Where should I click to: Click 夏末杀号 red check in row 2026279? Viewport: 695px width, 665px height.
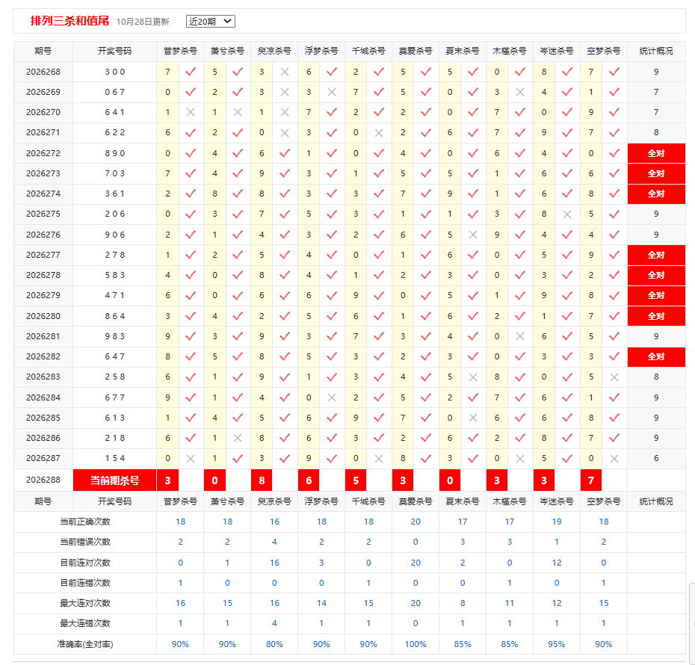tap(473, 295)
